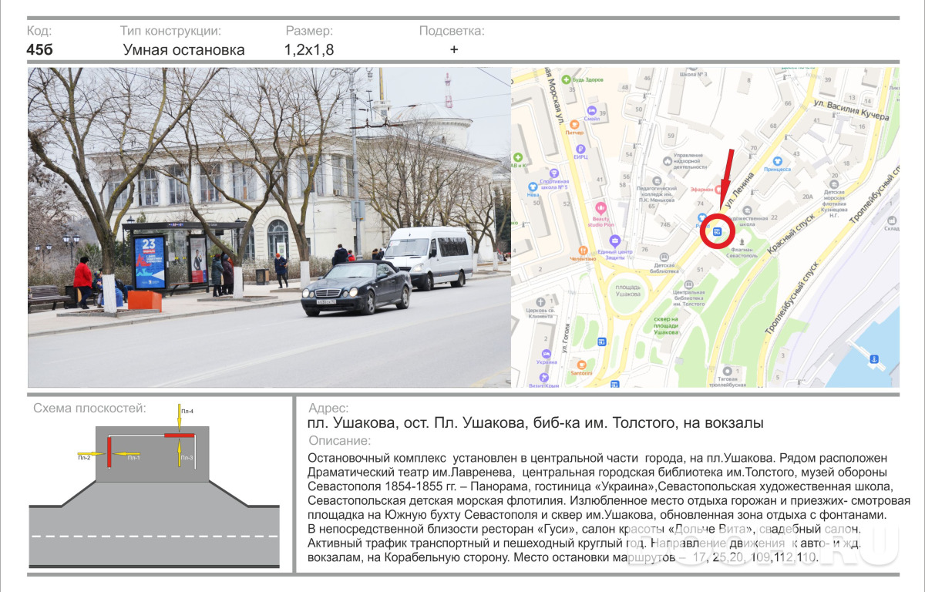Click the Пл-4 plane label
This screenshot has height=592, width=925.
(x=187, y=412)
